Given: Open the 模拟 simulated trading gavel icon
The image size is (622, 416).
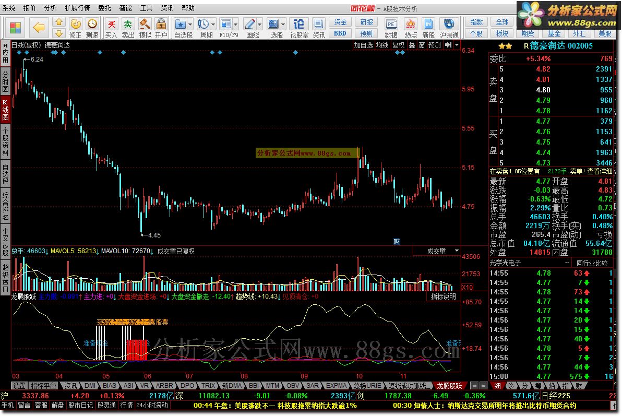Looking at the screenshot, I should tap(145, 28).
